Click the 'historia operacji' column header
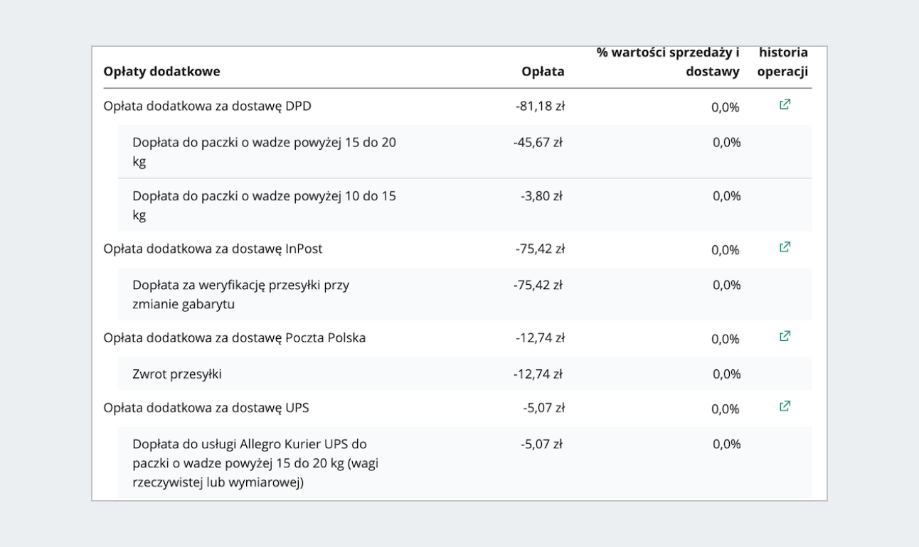 (782, 62)
